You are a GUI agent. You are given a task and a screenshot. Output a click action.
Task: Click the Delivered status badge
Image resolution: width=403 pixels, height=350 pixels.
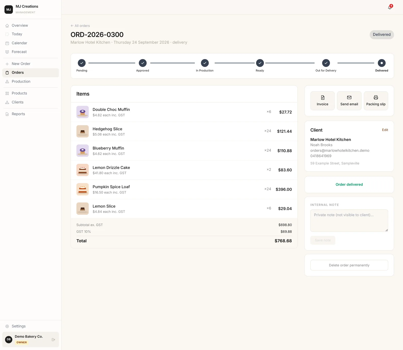tap(382, 35)
